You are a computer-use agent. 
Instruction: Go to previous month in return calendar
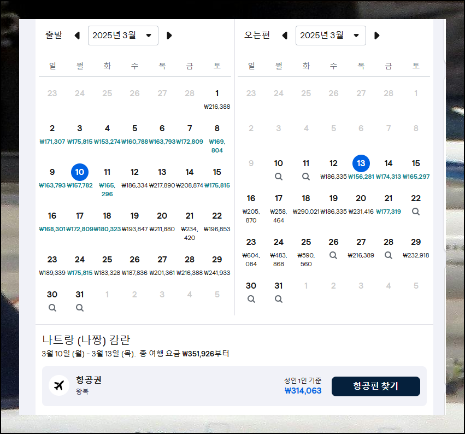click(x=285, y=36)
